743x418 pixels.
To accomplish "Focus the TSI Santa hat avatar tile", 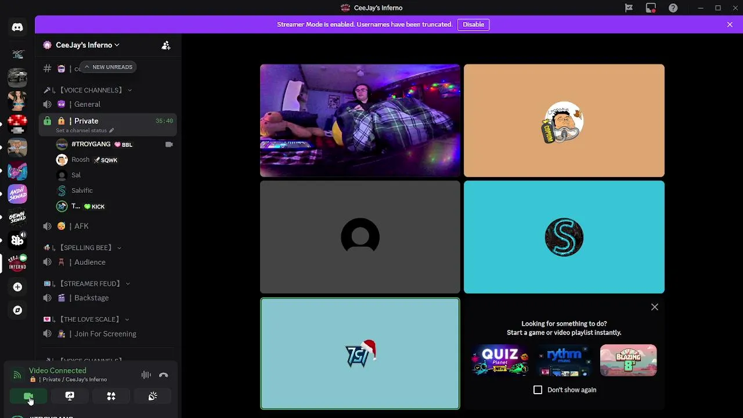I will click(x=360, y=354).
